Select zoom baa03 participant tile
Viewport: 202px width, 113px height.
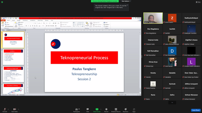(172, 18)
